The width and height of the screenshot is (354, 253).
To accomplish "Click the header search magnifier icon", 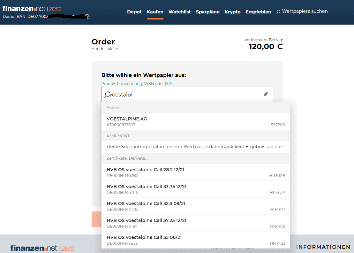I will 278,11.
